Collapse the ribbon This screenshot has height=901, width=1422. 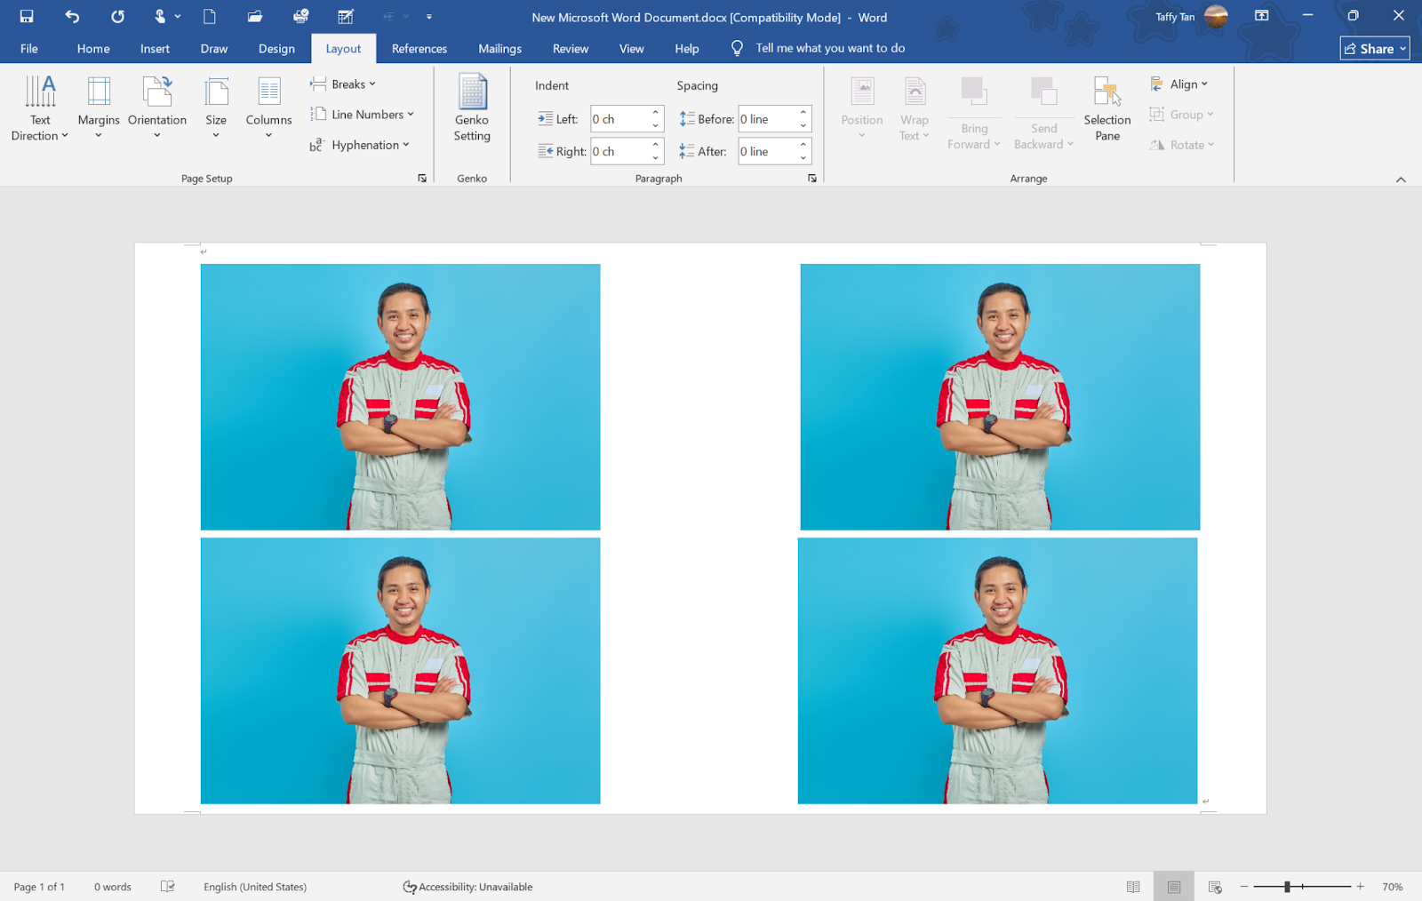point(1401,179)
